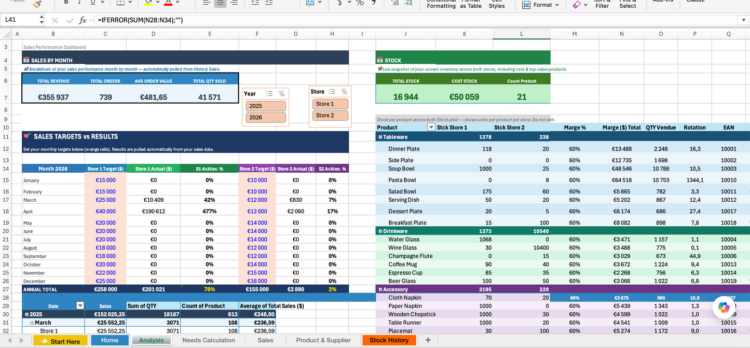Click the Cell Styles button
Viewport: 750px width, 348px height.
(496, 4)
